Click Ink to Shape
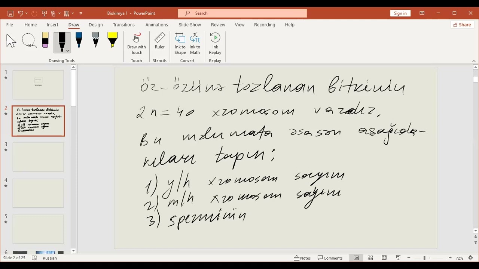This screenshot has height=269, width=479. (180, 44)
